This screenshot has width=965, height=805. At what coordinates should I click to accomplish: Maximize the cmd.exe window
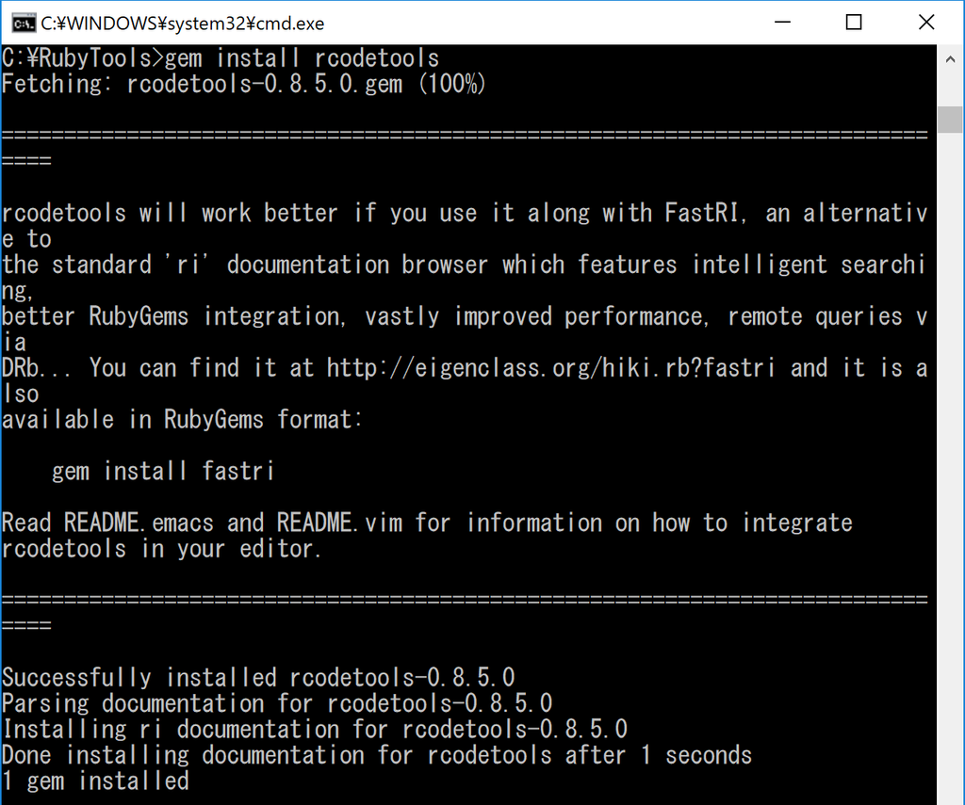(854, 23)
